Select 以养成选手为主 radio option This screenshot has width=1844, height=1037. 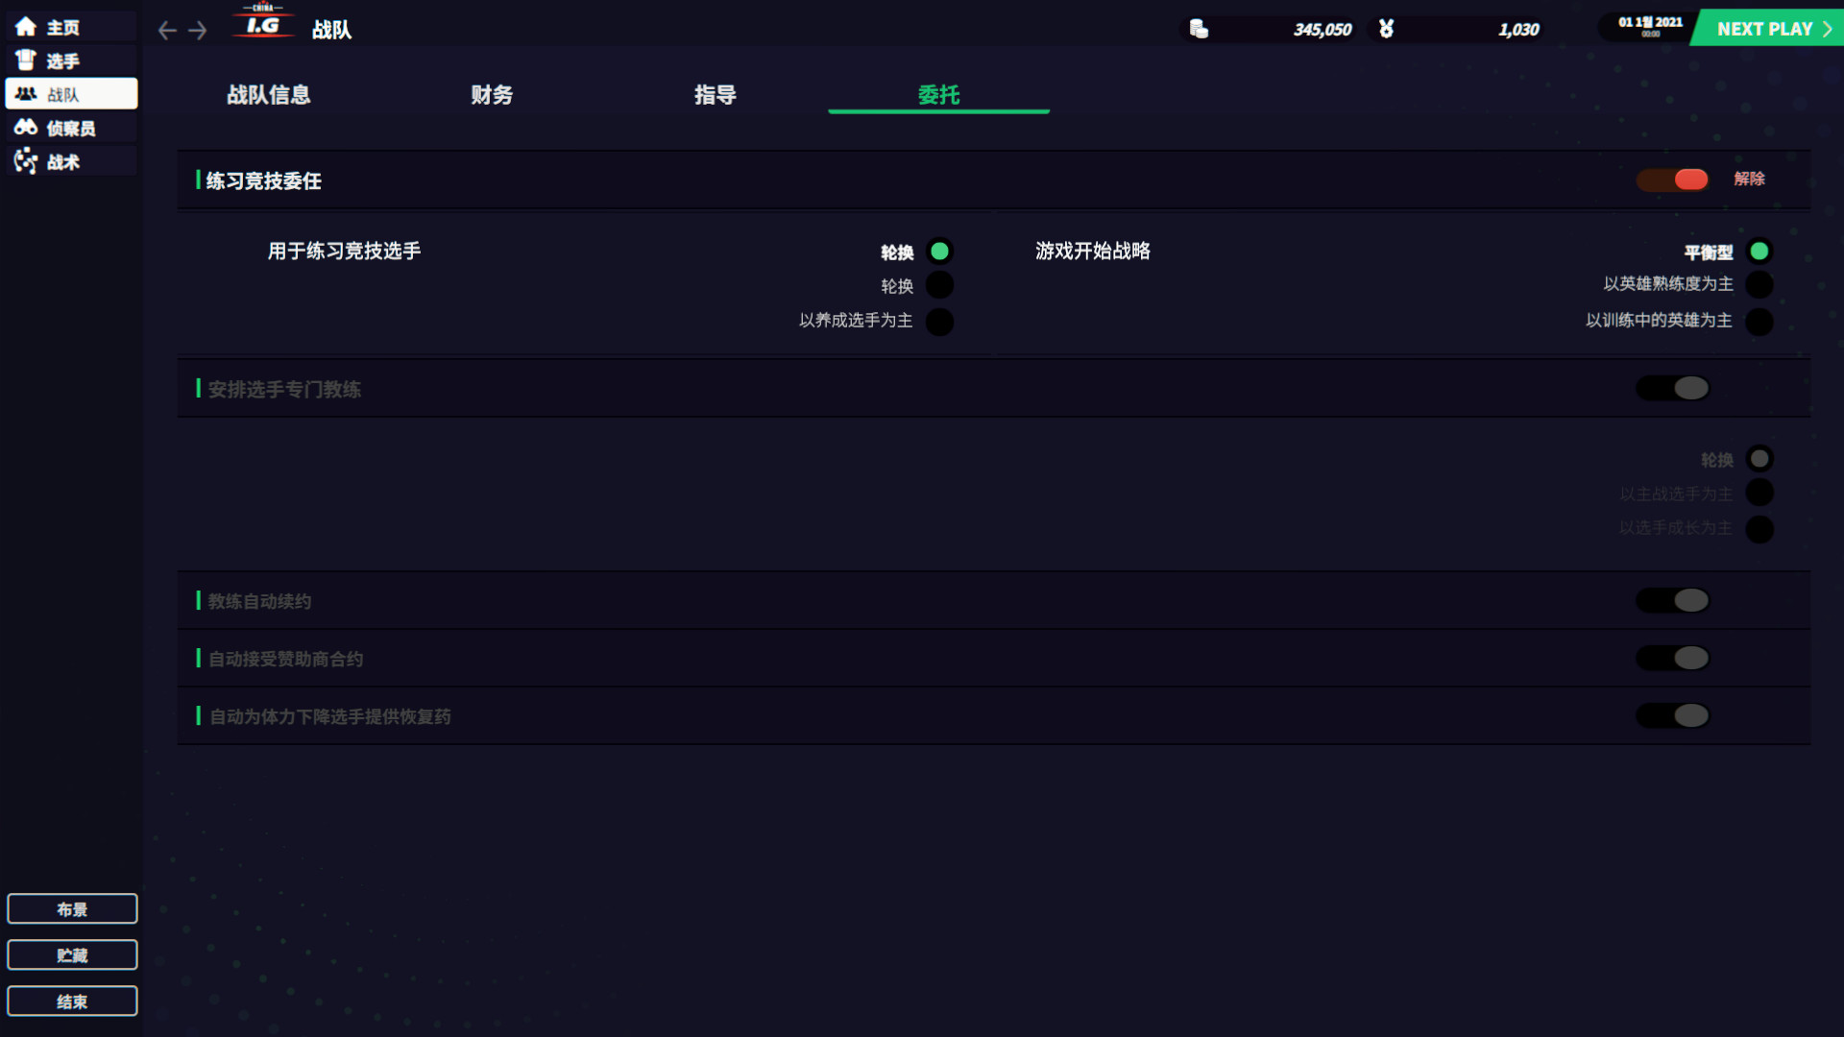coord(939,322)
